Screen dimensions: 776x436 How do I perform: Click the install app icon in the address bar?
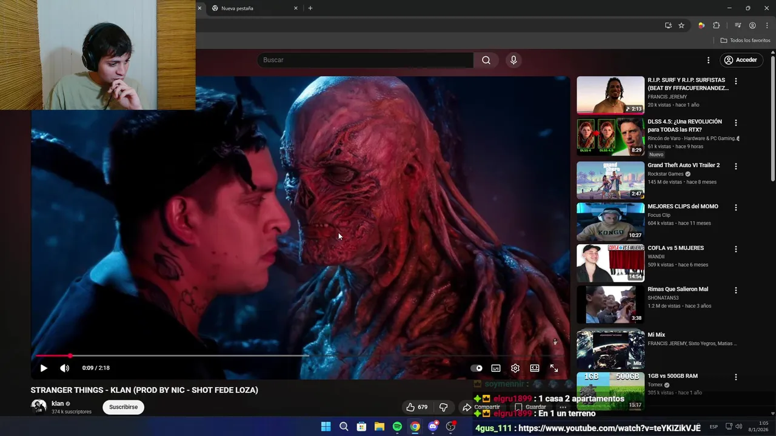point(668,25)
